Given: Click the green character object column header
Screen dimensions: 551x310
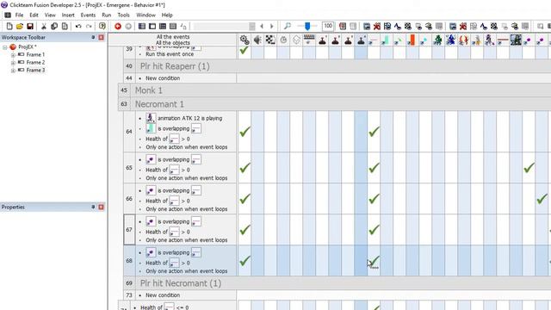Looking at the screenshot, I should [438, 40].
